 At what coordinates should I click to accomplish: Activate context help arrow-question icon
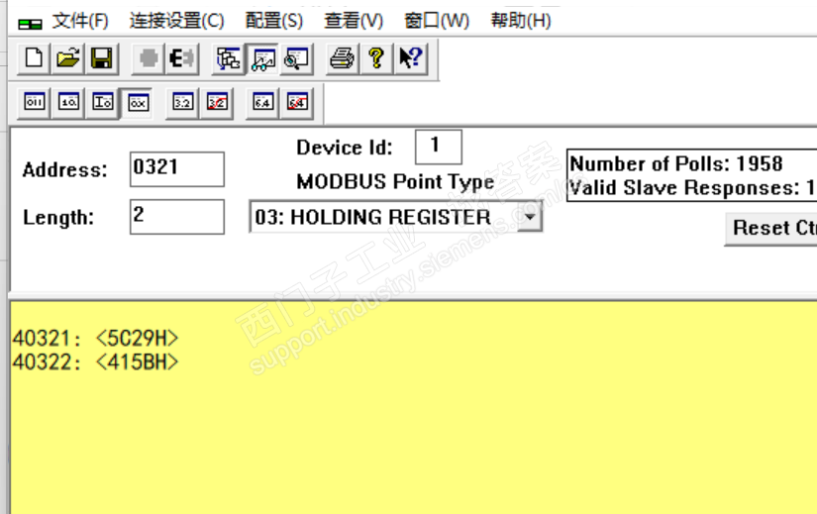point(411,58)
